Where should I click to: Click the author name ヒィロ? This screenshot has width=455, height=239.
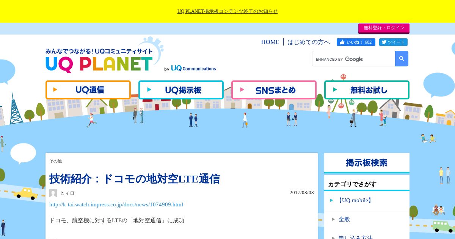(x=67, y=193)
